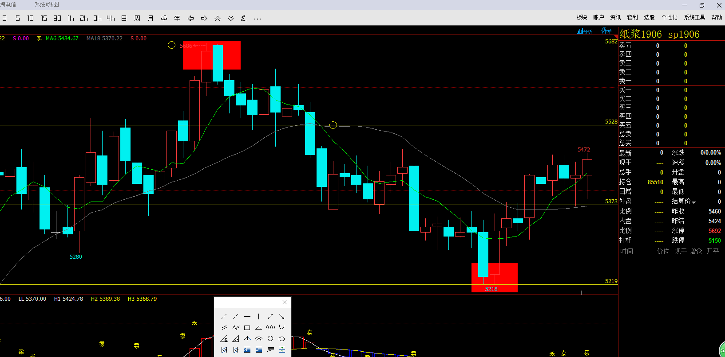Choose the golden section lines tool marked G
This screenshot has height=357, width=725.
click(x=247, y=350)
